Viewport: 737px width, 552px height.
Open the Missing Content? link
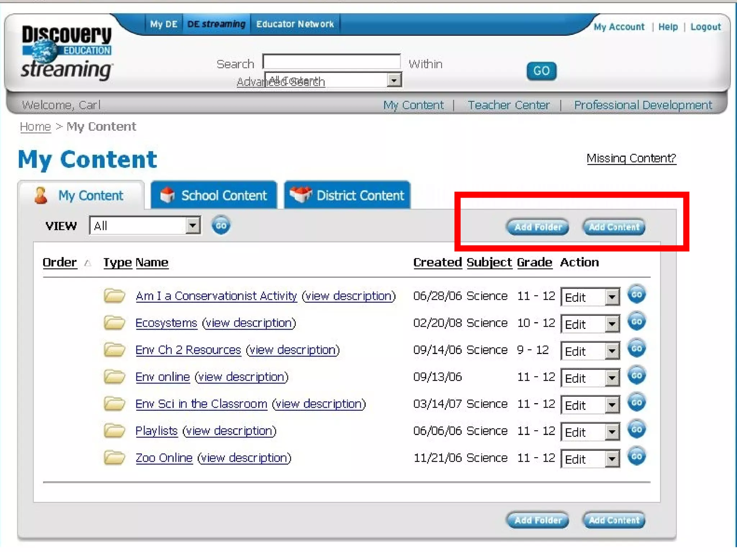click(631, 158)
